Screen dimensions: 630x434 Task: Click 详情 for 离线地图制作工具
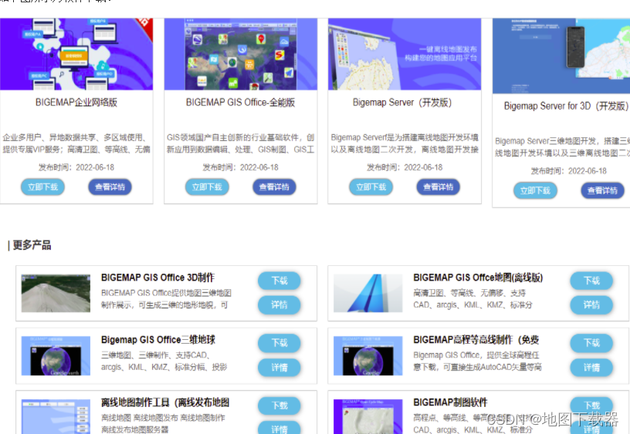pyautogui.click(x=279, y=428)
